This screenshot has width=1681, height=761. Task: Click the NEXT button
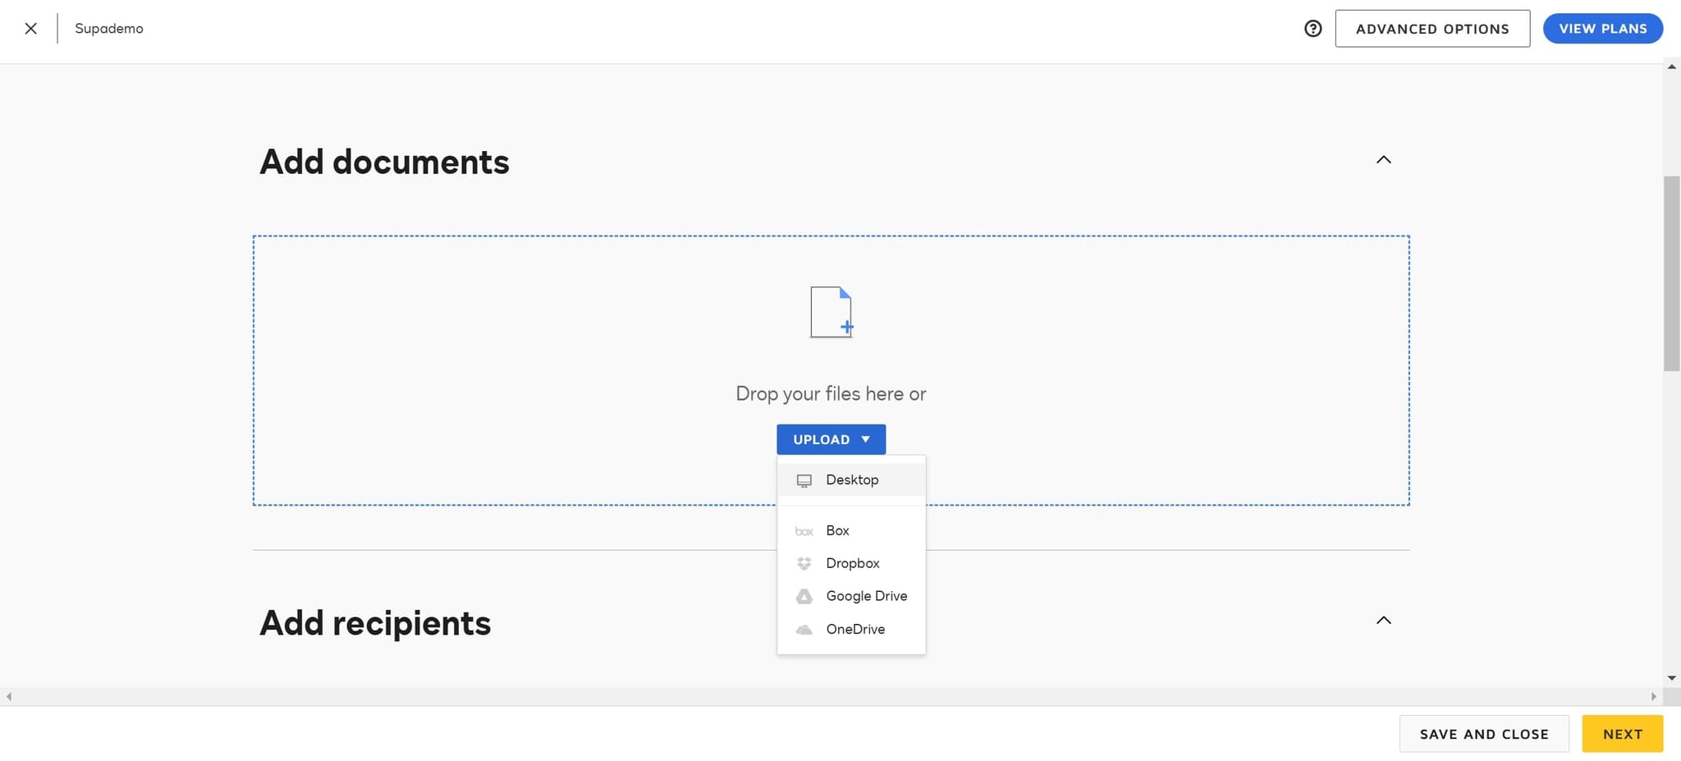coord(1621,733)
